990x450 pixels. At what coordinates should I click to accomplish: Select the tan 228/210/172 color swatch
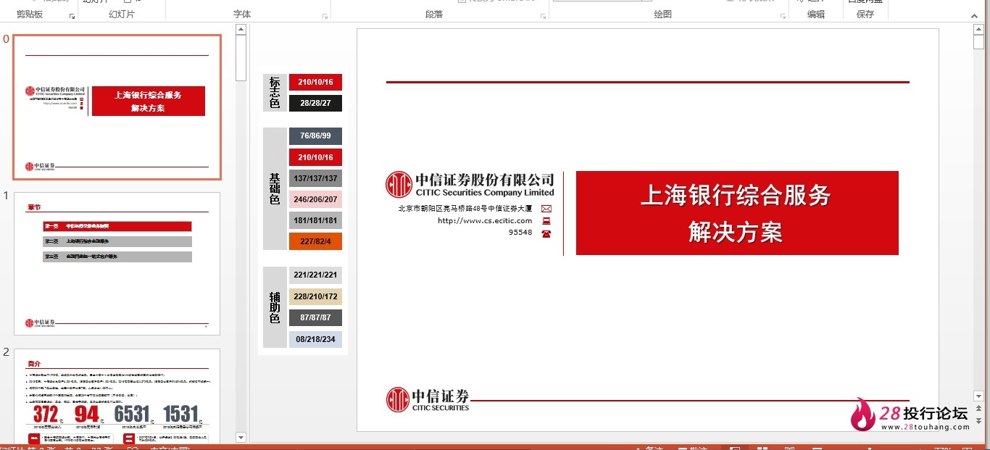[x=315, y=296]
